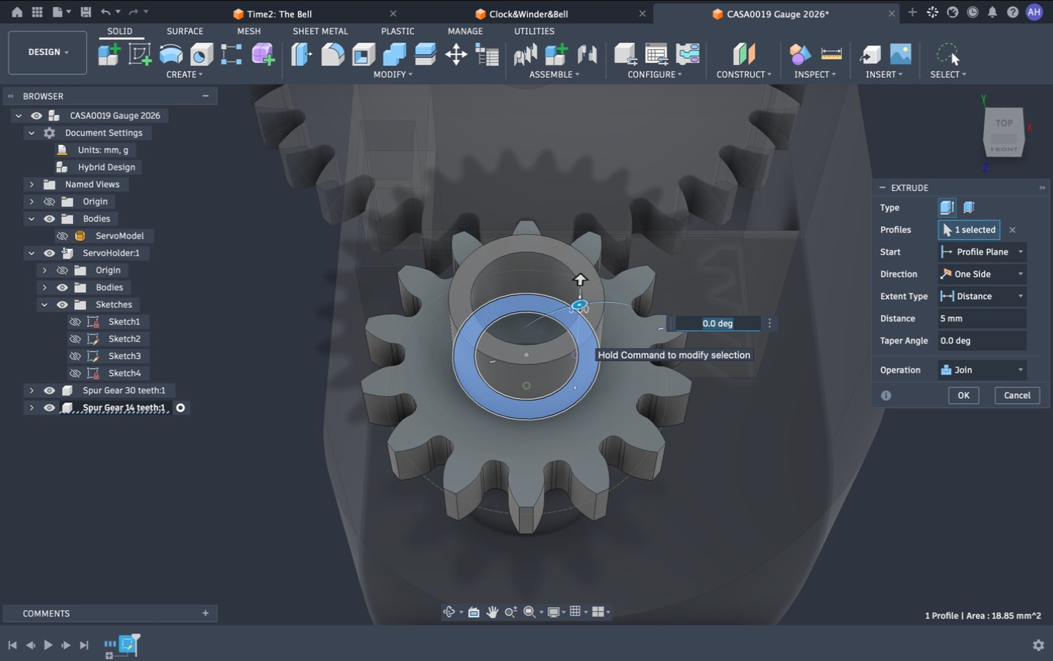Open notifications bell icon
1053x661 pixels.
[x=992, y=12]
